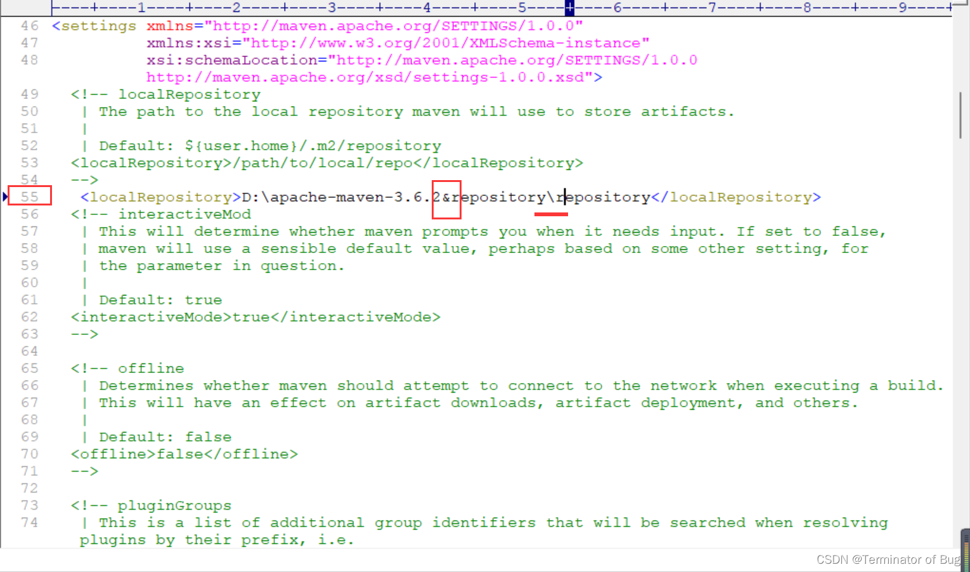The image size is (970, 572).
Task: Click line number 72 in gutter
Action: (x=29, y=488)
